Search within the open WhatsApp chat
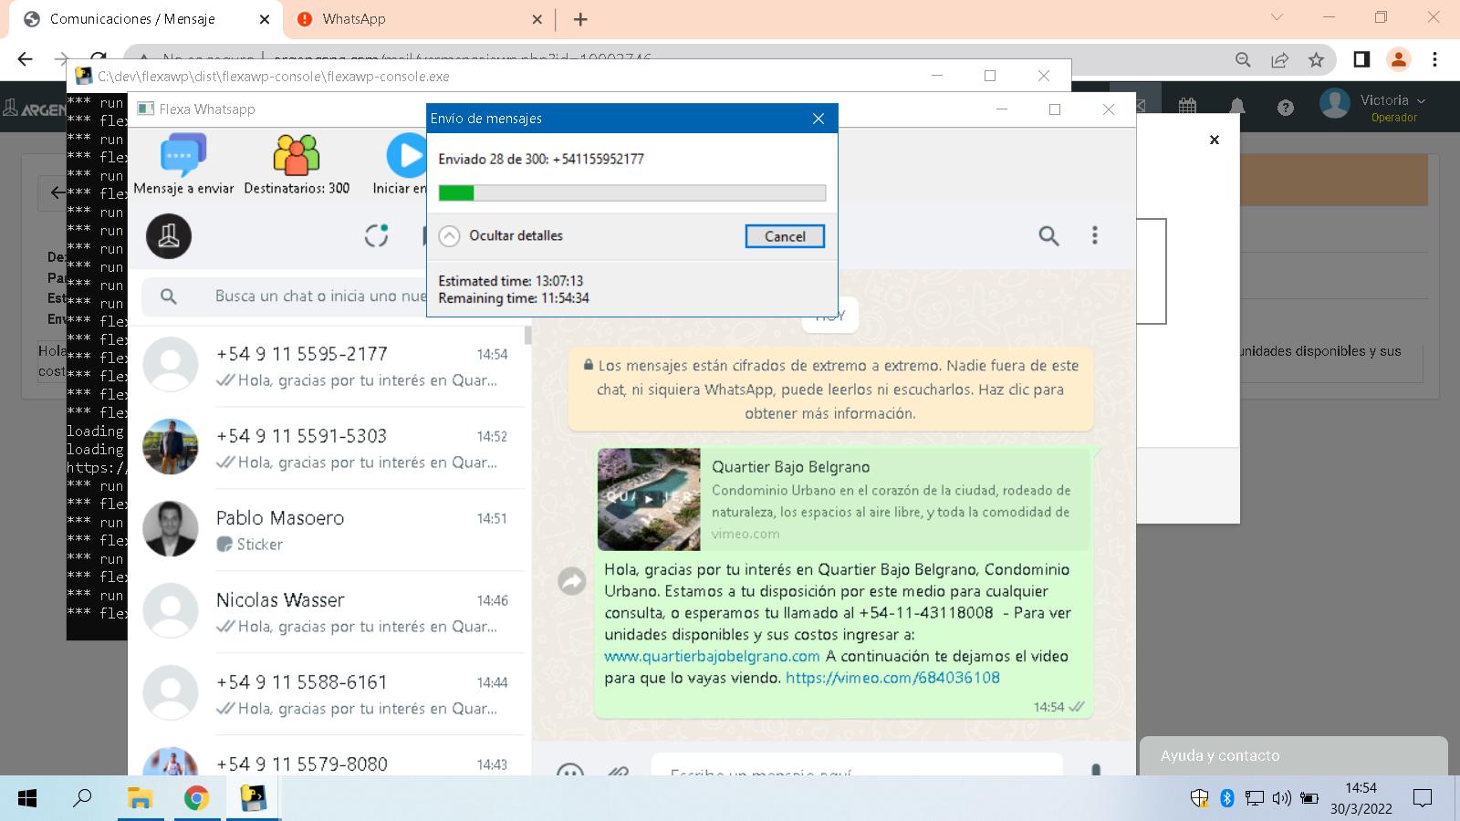The image size is (1460, 821). click(x=1048, y=236)
